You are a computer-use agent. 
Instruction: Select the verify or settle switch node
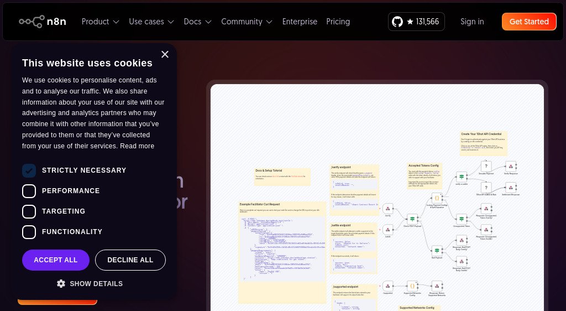(x=462, y=177)
